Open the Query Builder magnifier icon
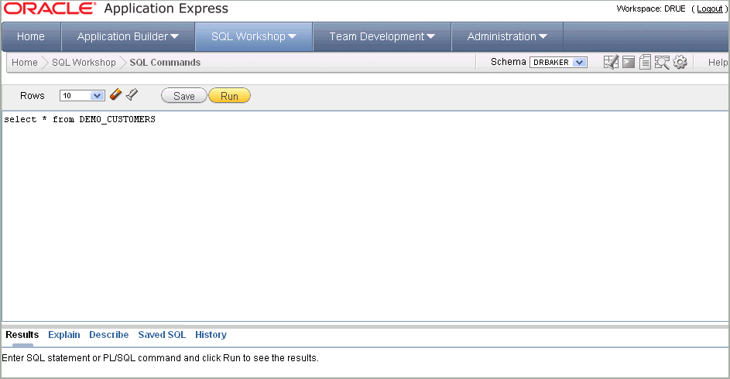Image resolution: width=730 pixels, height=379 pixels. [662, 63]
